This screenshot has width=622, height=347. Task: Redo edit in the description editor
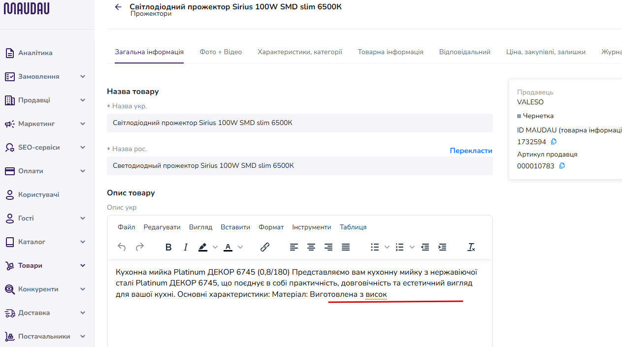tap(140, 247)
